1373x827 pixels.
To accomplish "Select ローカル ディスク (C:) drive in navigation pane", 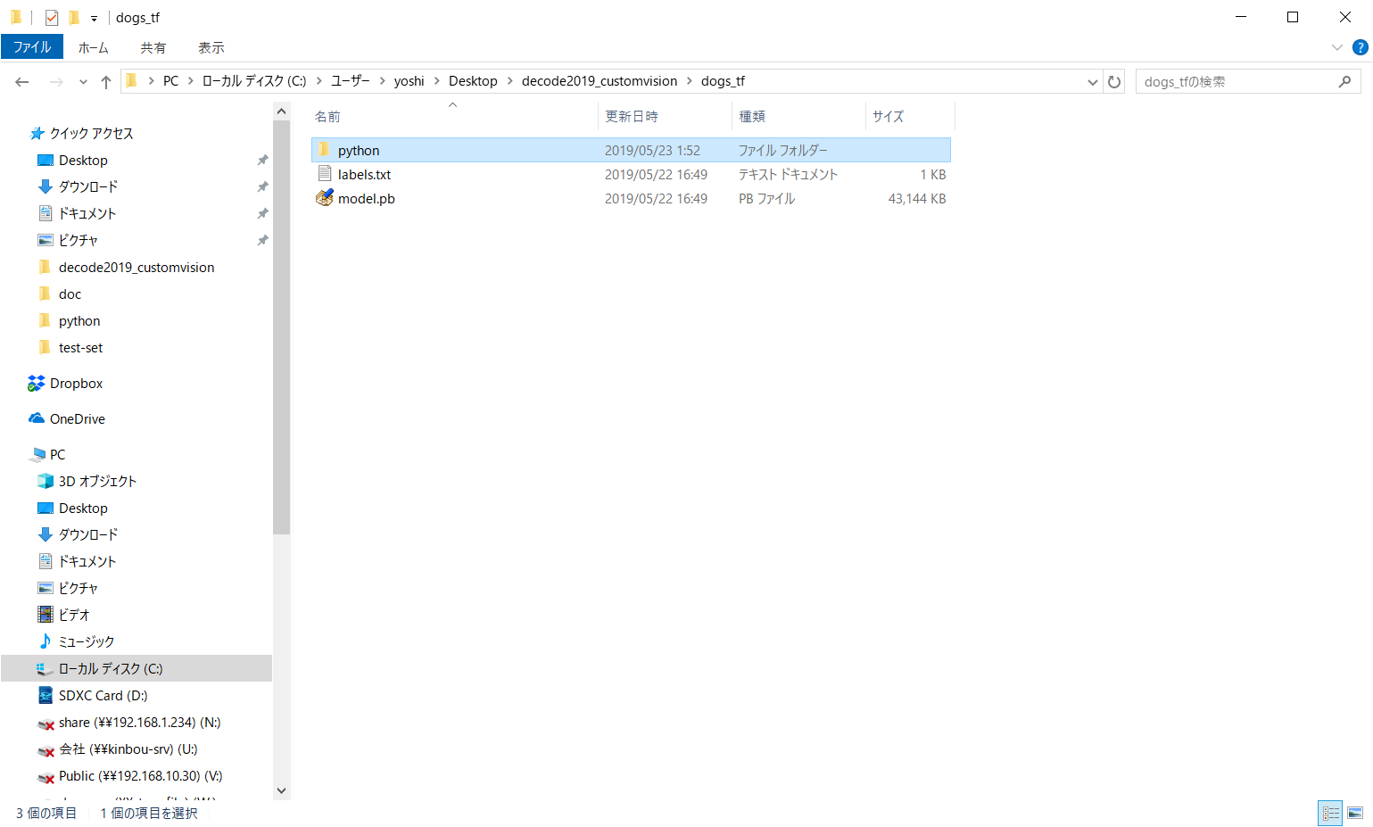I will 136,668.
